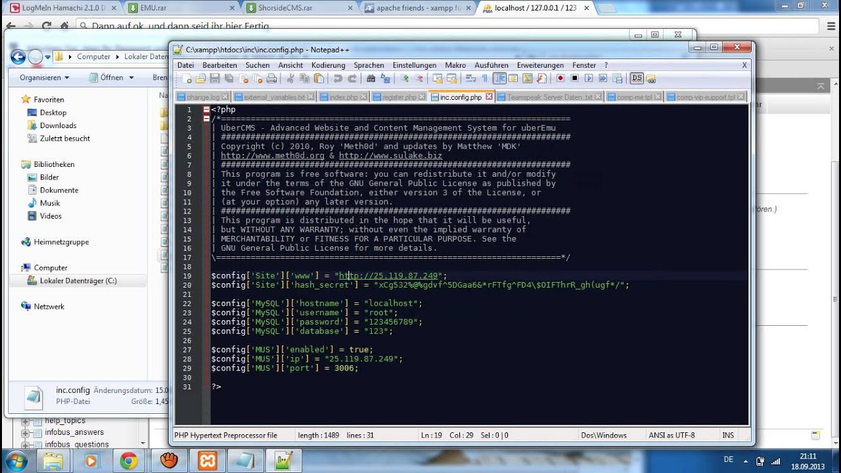Expand help_topics table in phpMyAdmin tree

(x=25, y=421)
